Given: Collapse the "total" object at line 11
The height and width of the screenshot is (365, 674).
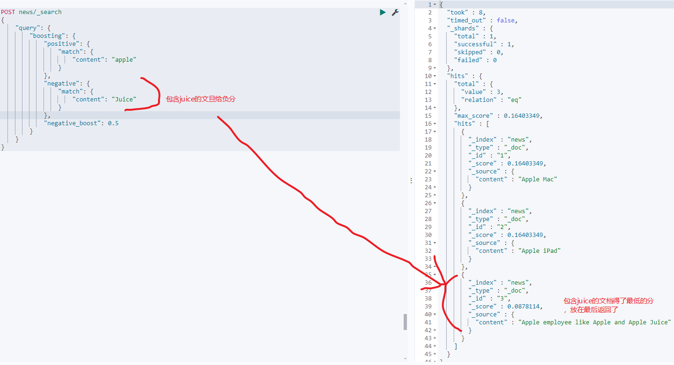Looking at the screenshot, I should click(435, 84).
